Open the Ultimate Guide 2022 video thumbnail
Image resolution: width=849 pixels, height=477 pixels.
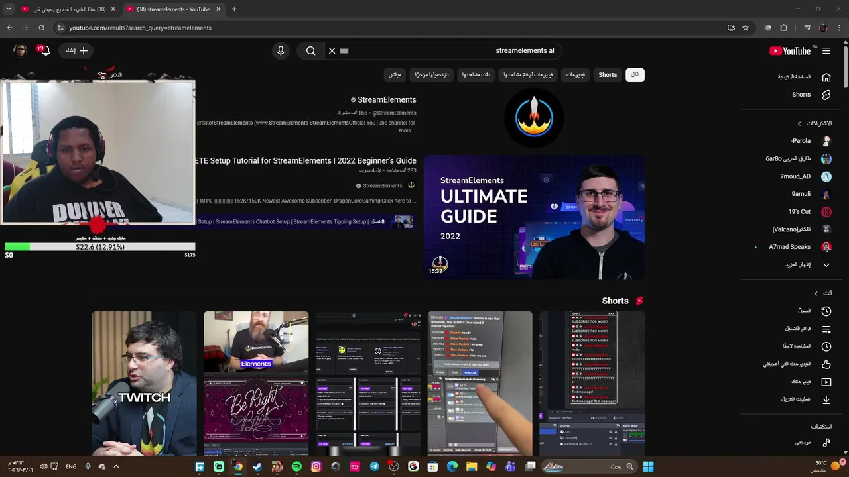point(535,217)
